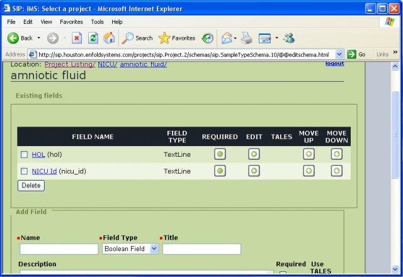Image resolution: width=403 pixels, height=277 pixels.
Task: Click the Delete button
Action: pos(31,186)
